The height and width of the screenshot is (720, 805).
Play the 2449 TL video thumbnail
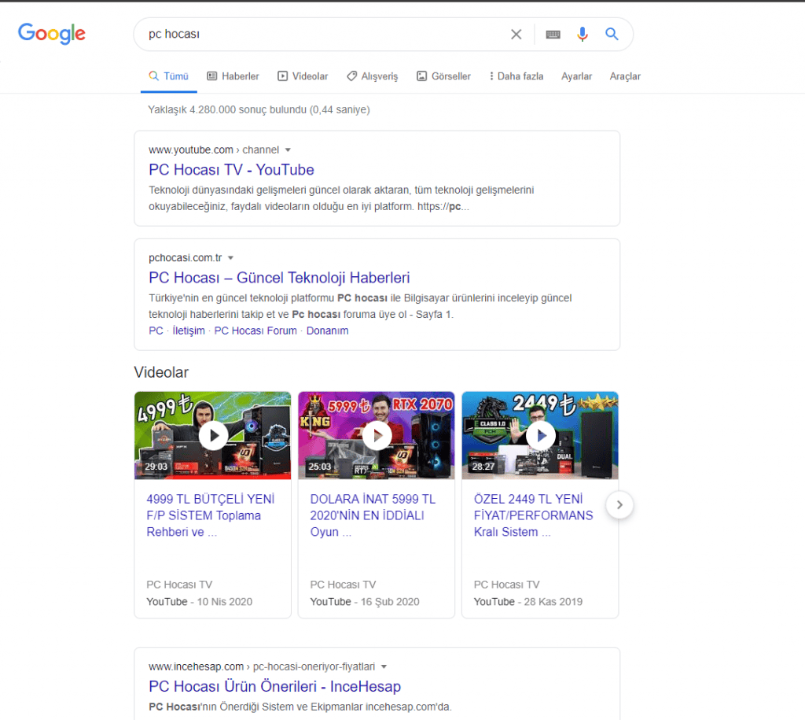(540, 435)
